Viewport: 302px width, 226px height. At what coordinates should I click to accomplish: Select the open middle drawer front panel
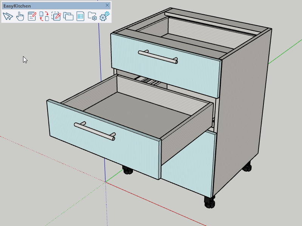(104, 139)
